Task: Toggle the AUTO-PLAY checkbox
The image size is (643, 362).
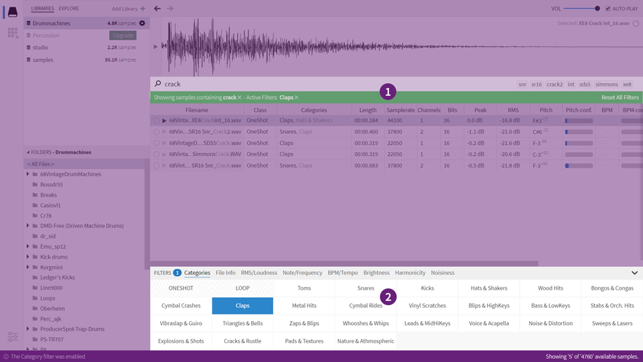Action: (x=608, y=9)
